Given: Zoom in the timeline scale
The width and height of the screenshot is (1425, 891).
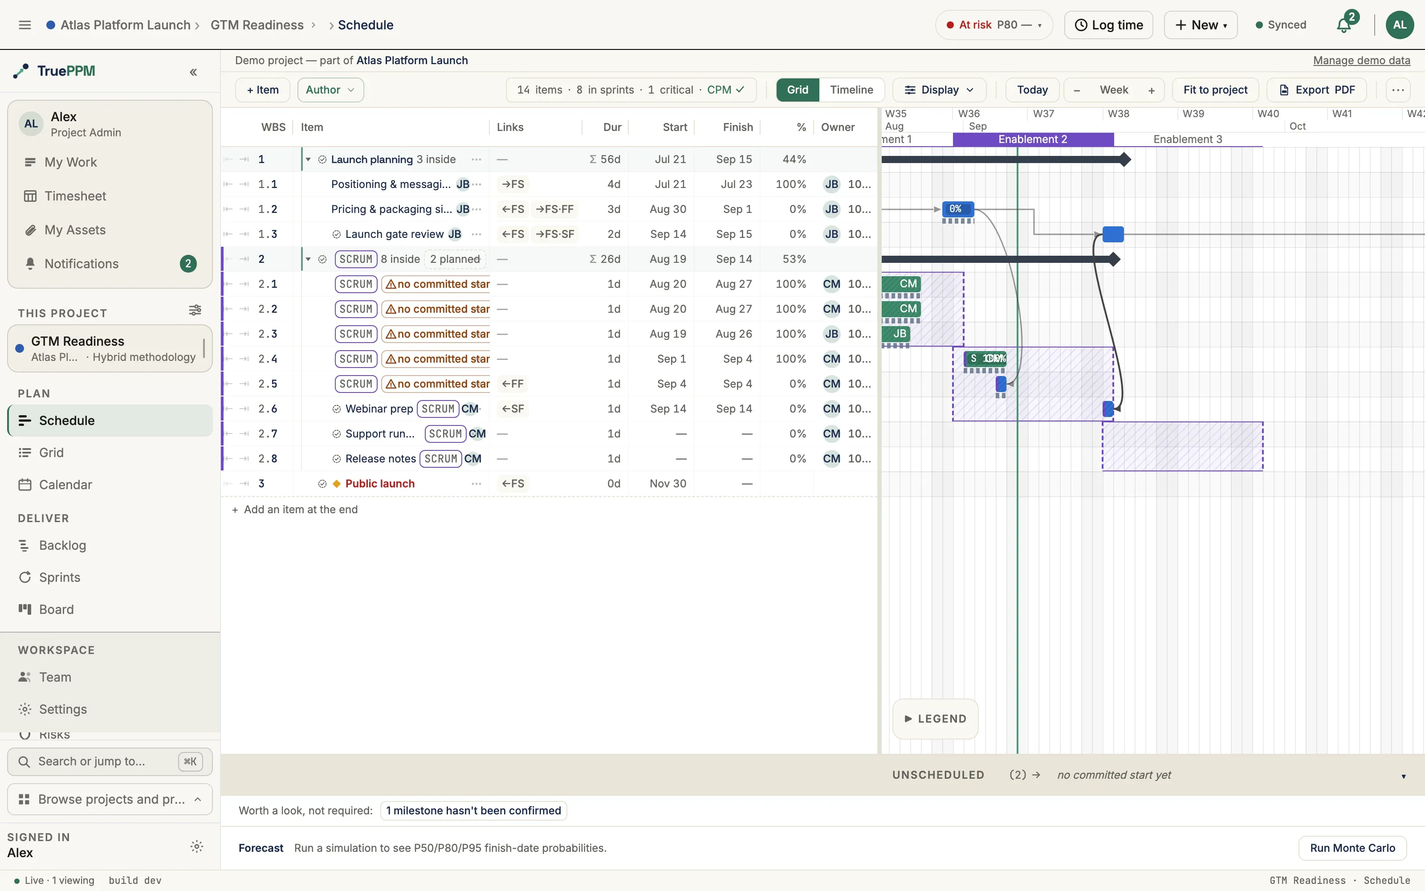Looking at the screenshot, I should pyautogui.click(x=1151, y=90).
